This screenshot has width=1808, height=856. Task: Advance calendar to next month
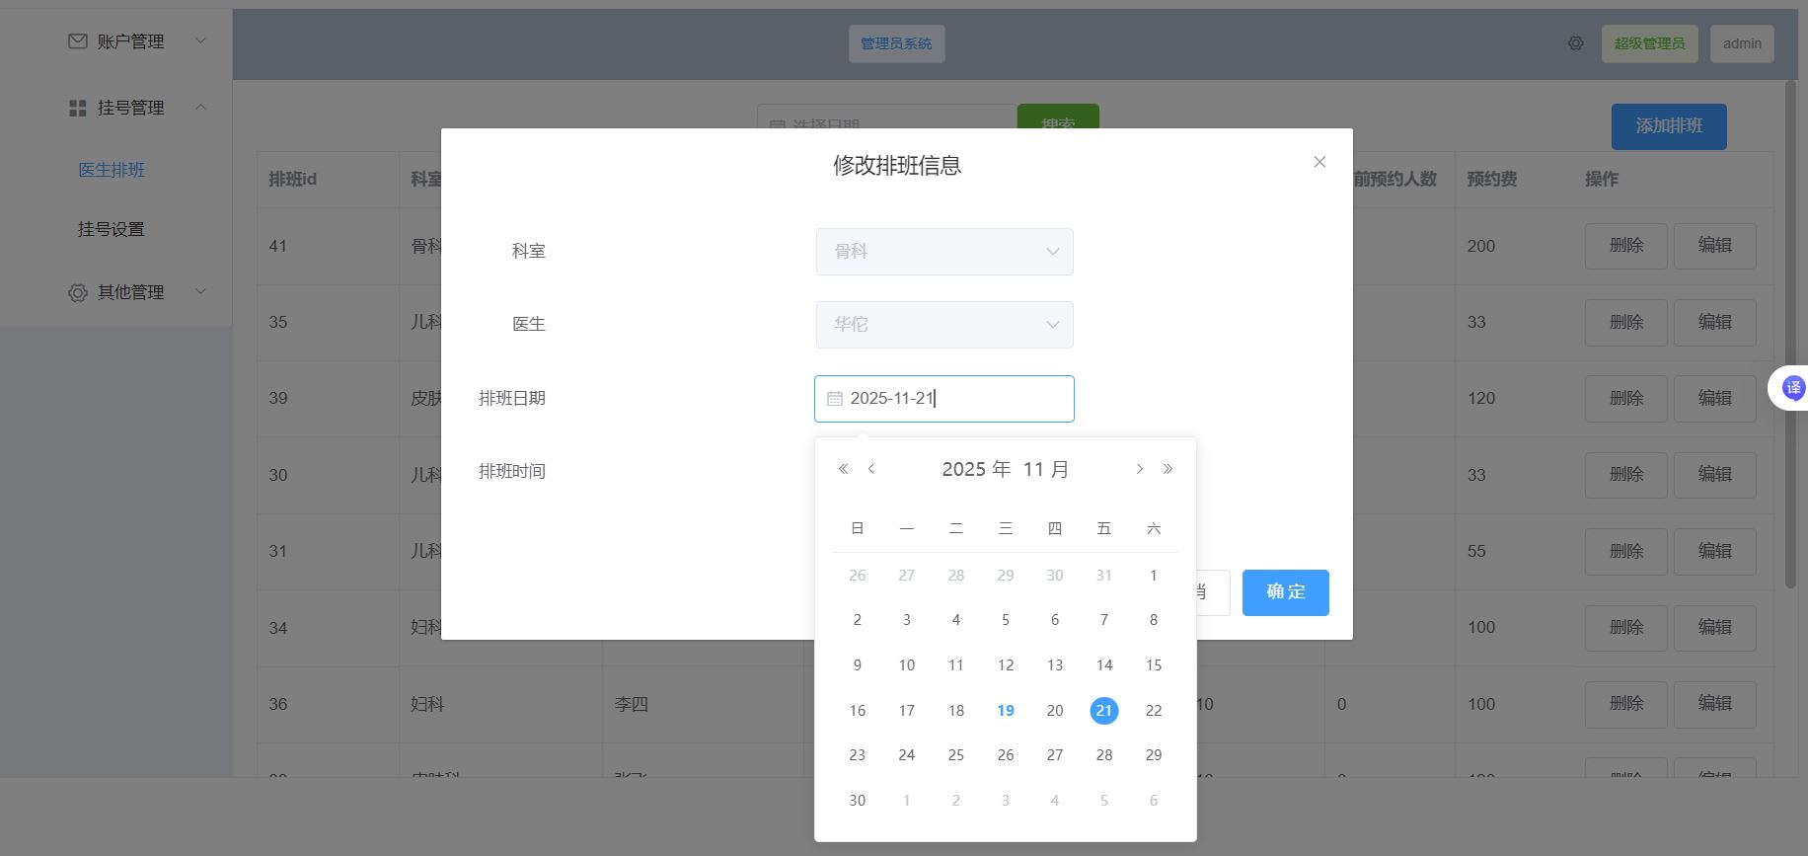coord(1139,469)
